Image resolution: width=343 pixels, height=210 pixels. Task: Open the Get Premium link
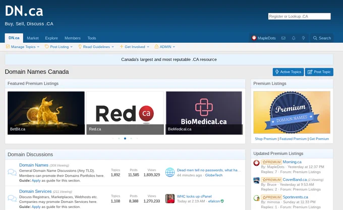click(x=319, y=139)
